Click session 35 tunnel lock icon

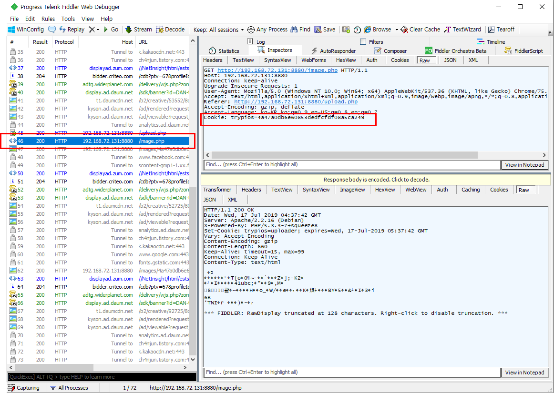point(13,52)
